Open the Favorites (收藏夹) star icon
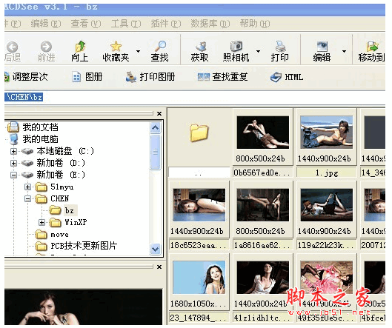 point(116,47)
